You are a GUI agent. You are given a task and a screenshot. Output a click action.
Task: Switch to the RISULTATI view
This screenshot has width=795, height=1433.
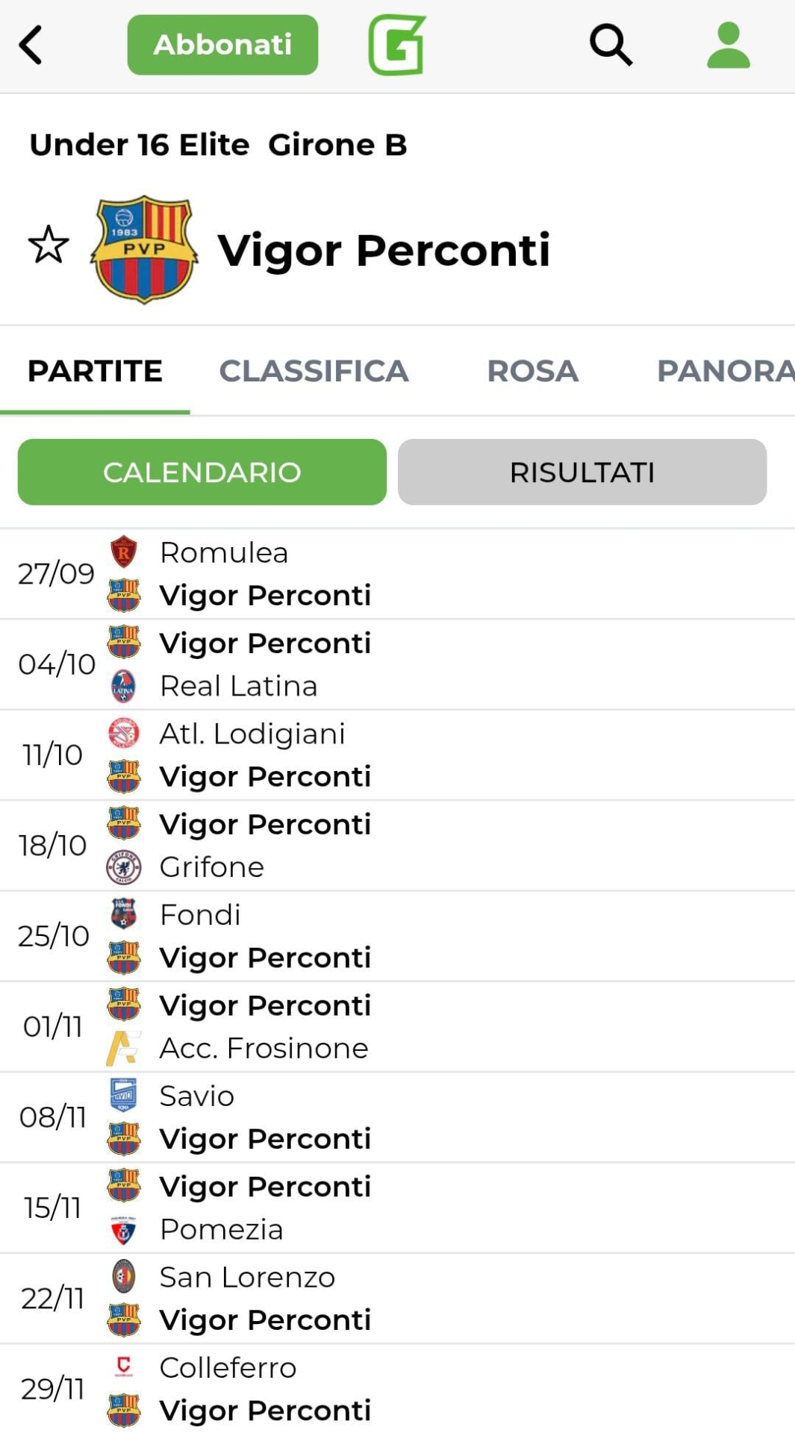point(582,472)
